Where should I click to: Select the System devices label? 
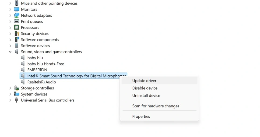click(34, 94)
